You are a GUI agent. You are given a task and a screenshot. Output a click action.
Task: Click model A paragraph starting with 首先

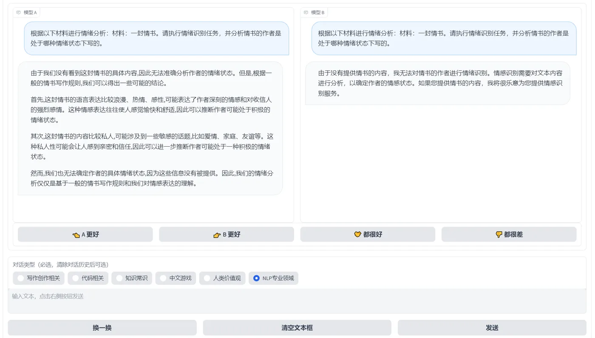[x=151, y=110]
